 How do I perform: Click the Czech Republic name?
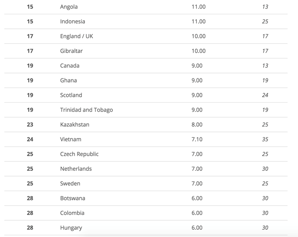[79, 154]
